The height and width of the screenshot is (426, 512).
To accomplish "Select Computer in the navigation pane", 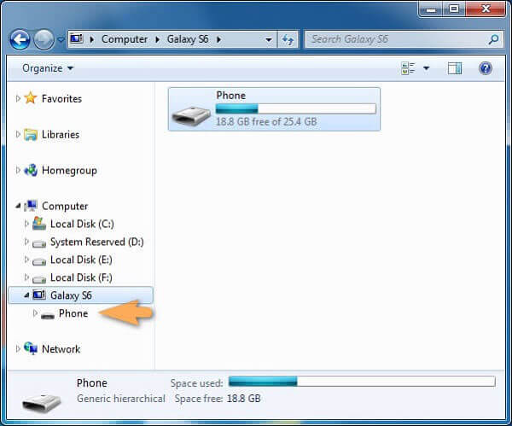I will pyautogui.click(x=65, y=206).
